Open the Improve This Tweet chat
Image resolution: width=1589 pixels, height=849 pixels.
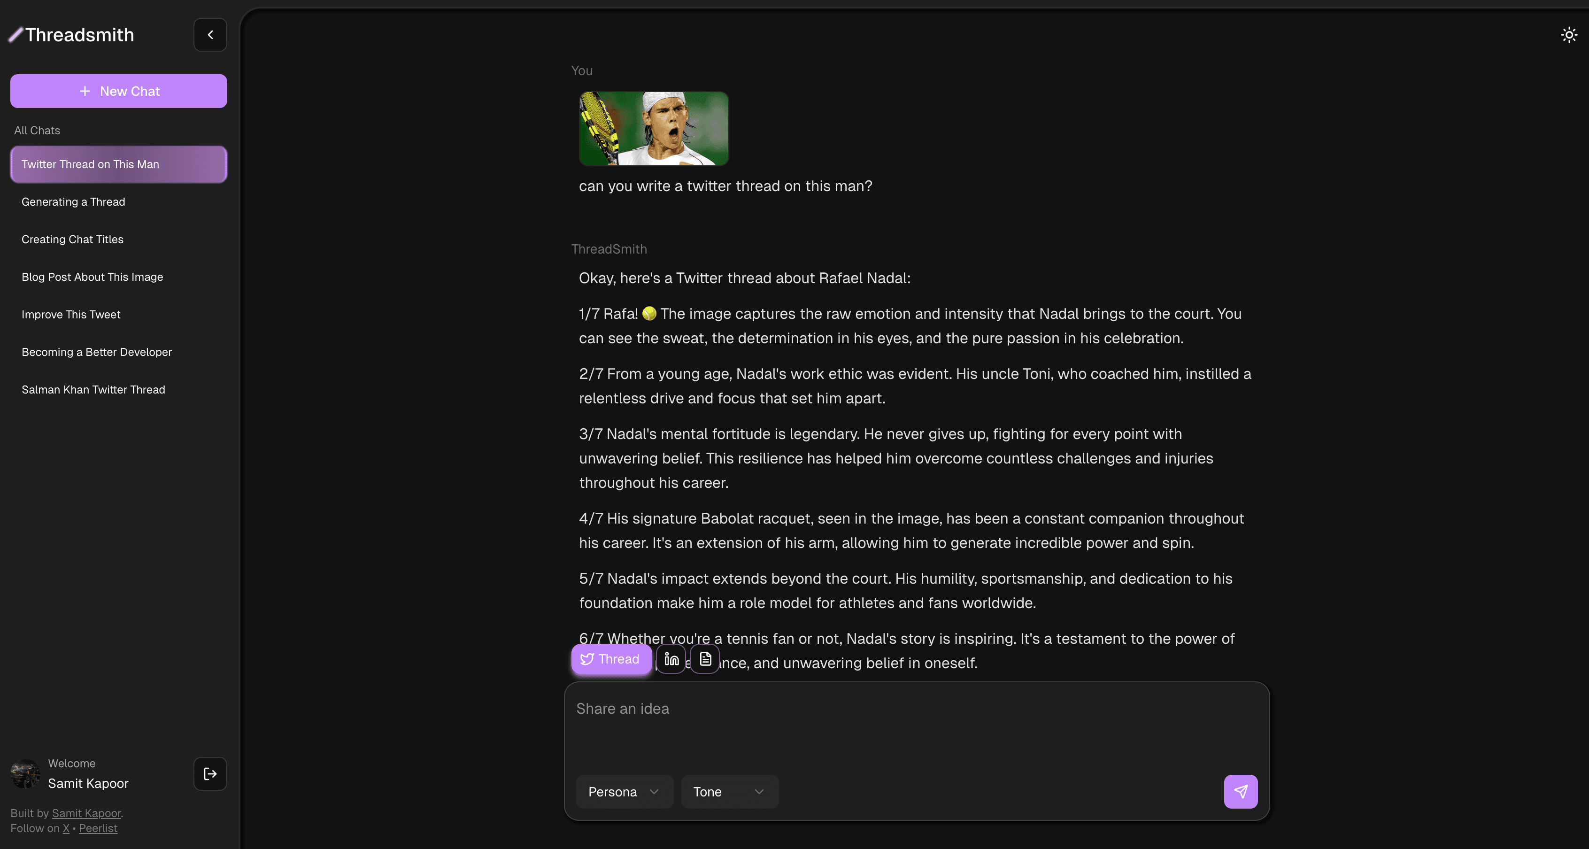point(118,314)
